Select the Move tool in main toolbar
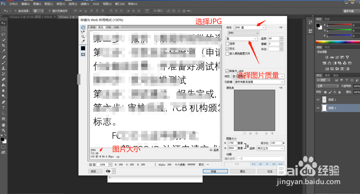Image resolution: width=360 pixels, height=194 pixels. pos(4,23)
